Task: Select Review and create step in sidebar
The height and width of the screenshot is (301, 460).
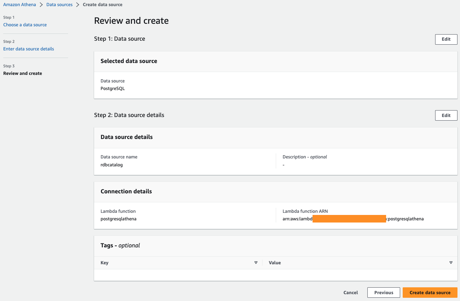Action: coord(23,73)
